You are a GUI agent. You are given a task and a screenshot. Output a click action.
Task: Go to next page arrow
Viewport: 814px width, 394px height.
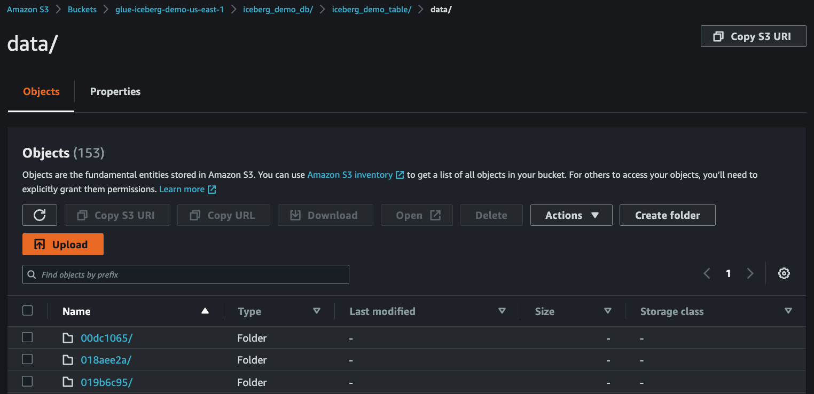(x=750, y=273)
